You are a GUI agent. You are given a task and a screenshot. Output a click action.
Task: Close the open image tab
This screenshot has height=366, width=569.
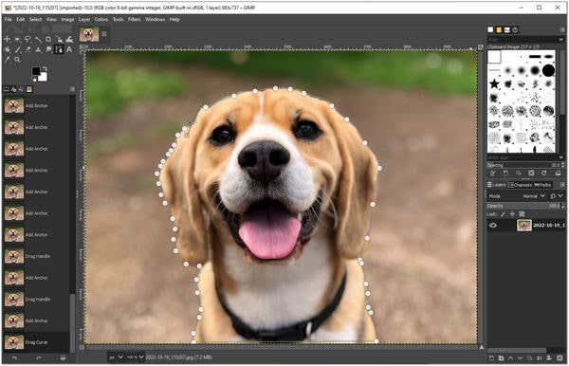(104, 34)
